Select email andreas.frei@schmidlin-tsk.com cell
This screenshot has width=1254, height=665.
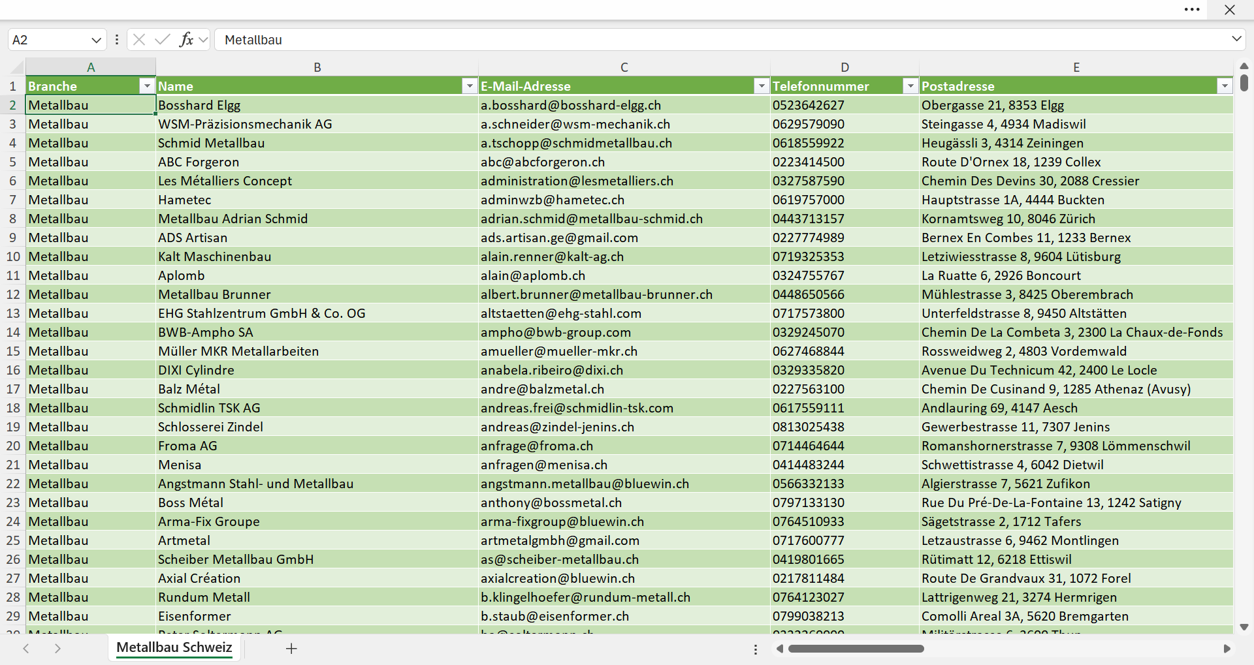tap(624, 408)
